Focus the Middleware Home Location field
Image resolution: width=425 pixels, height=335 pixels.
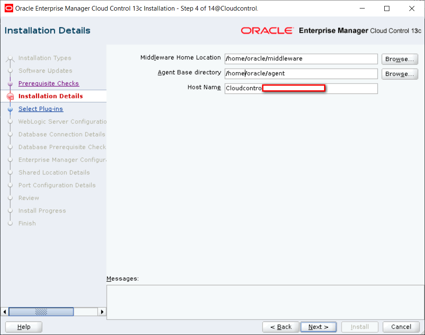pyautogui.click(x=301, y=59)
